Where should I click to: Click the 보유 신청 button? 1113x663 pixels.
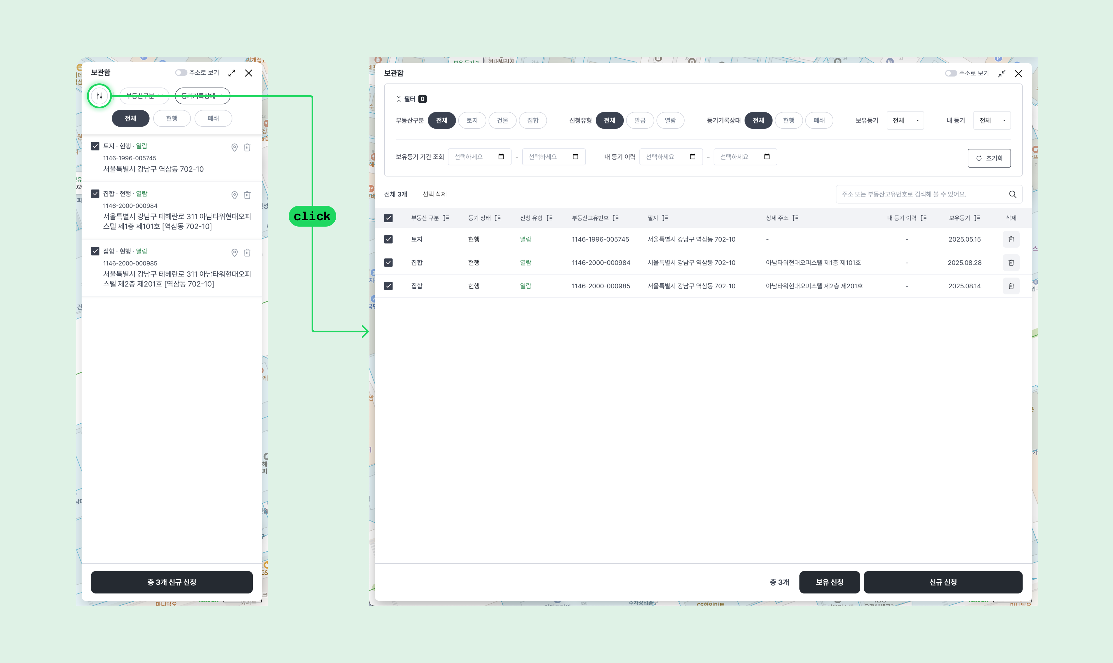(x=829, y=582)
